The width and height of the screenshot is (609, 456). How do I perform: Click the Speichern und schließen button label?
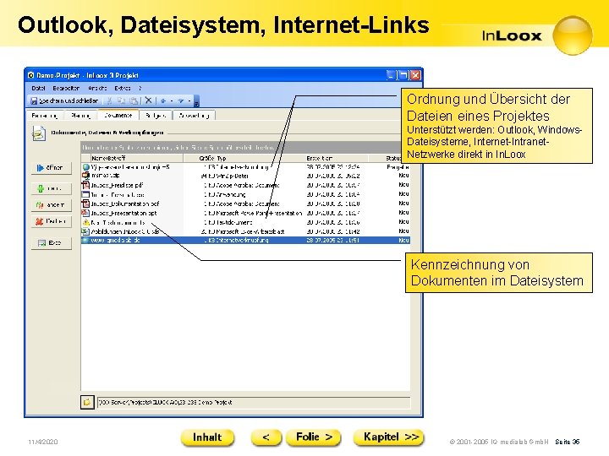[69, 100]
